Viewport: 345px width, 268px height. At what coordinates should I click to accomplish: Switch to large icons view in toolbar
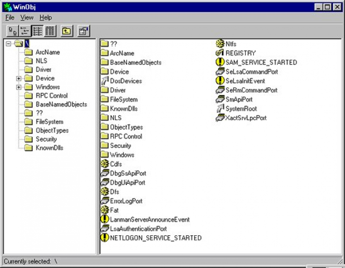point(12,31)
